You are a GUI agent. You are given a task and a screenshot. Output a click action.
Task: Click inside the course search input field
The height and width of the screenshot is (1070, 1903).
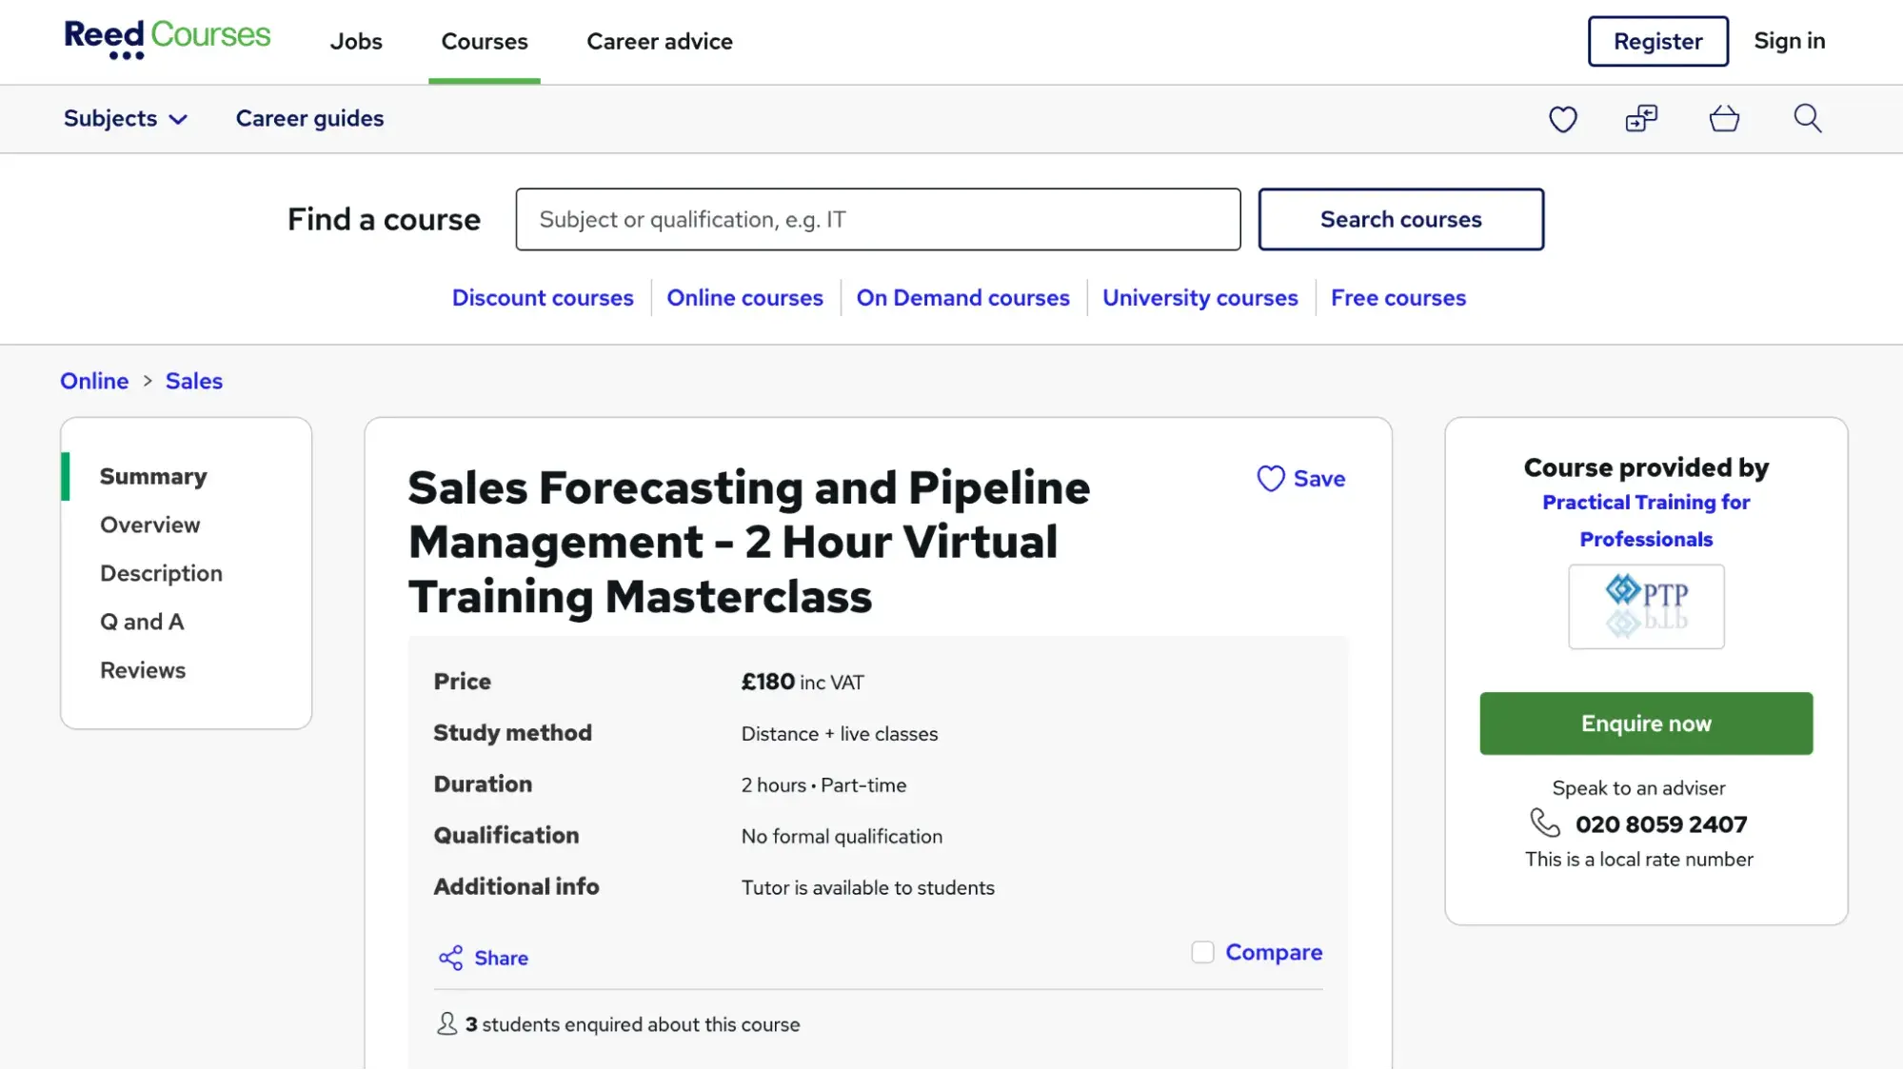(x=877, y=219)
